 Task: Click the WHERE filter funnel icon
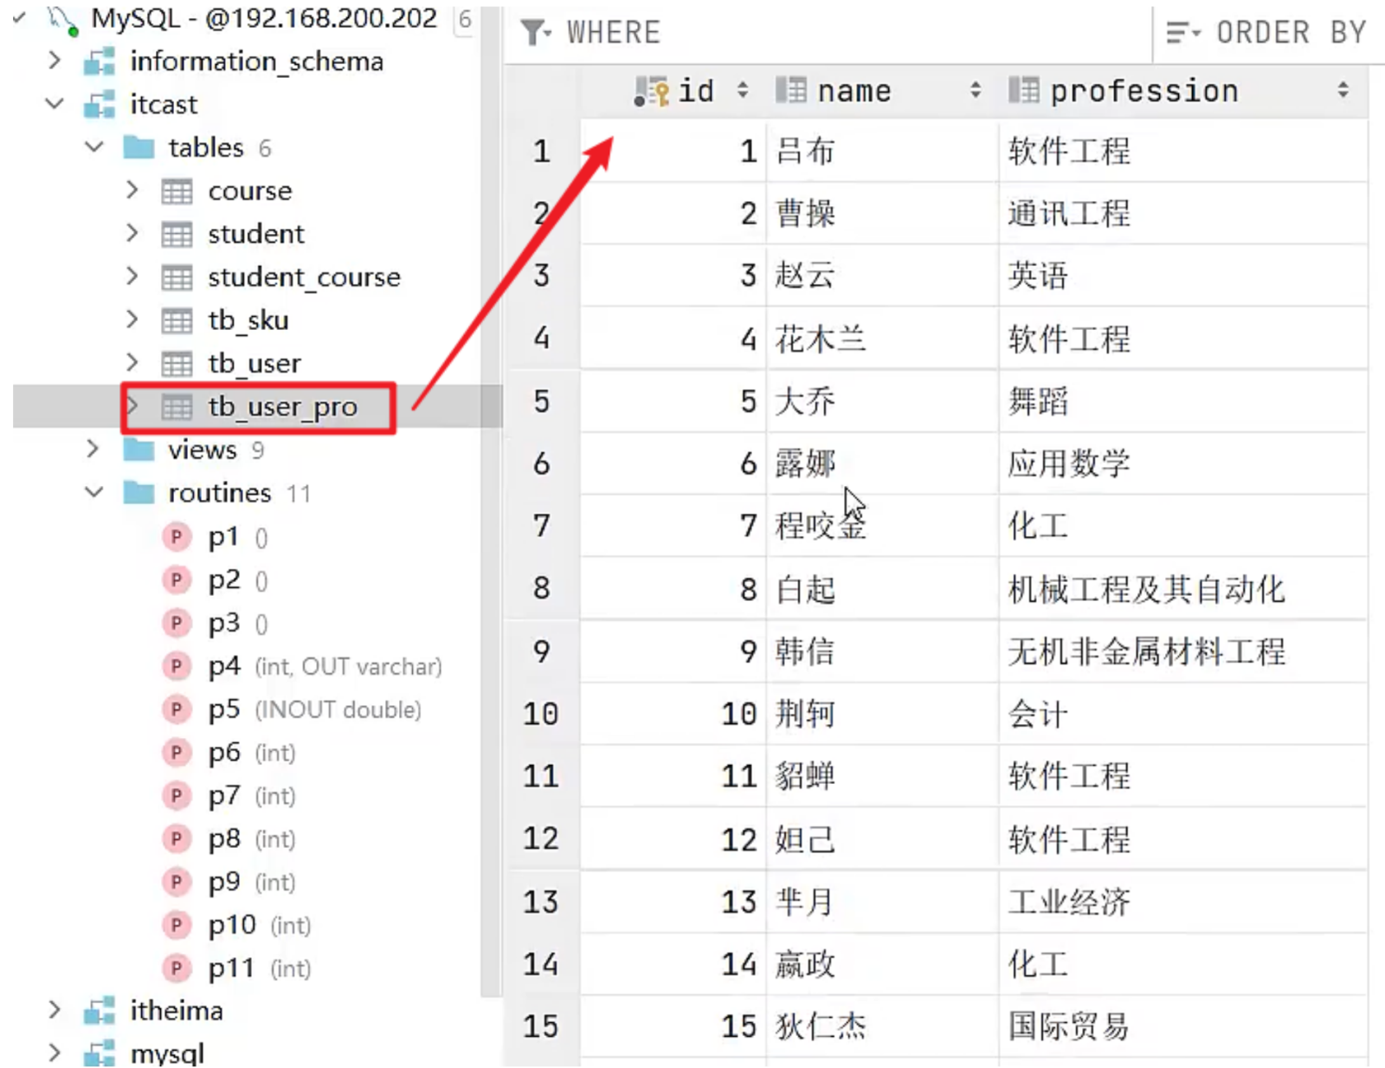click(x=536, y=33)
